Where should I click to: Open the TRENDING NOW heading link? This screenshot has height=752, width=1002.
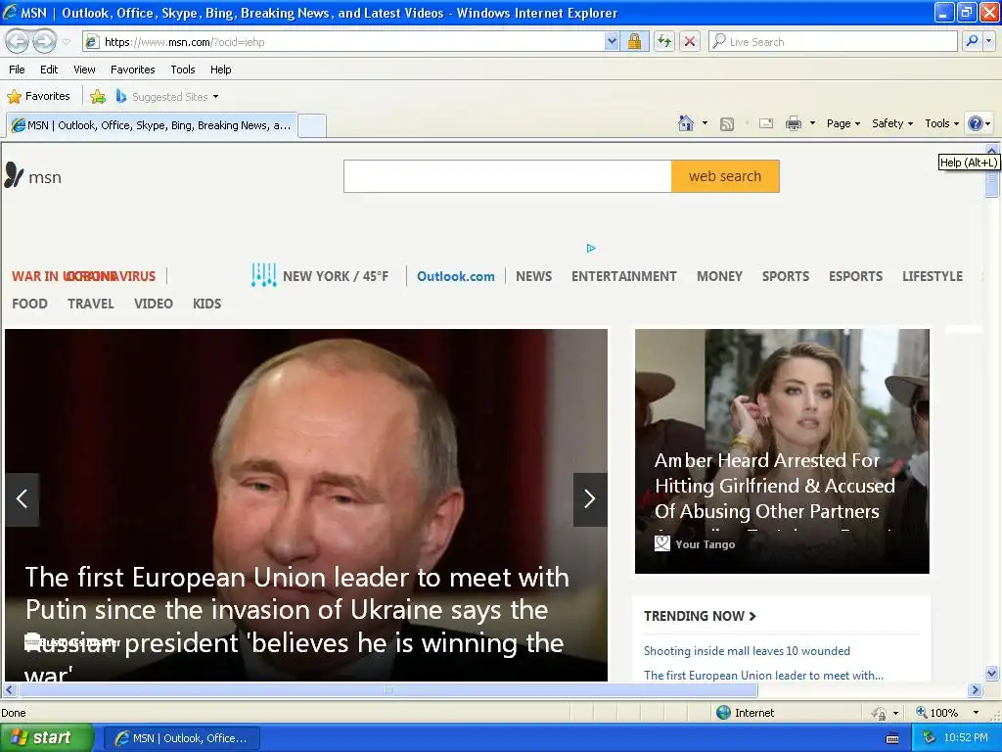point(700,616)
